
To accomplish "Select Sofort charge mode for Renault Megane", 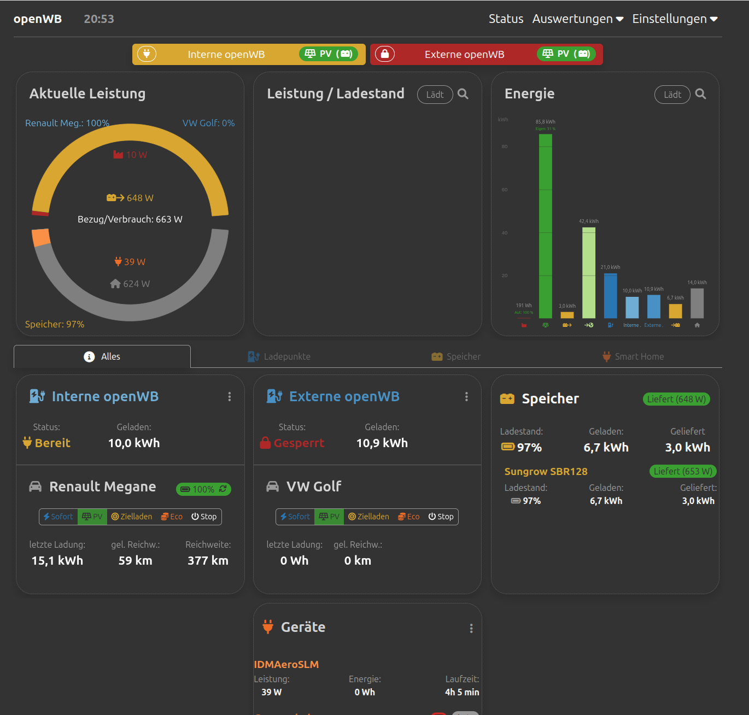I will coord(58,517).
